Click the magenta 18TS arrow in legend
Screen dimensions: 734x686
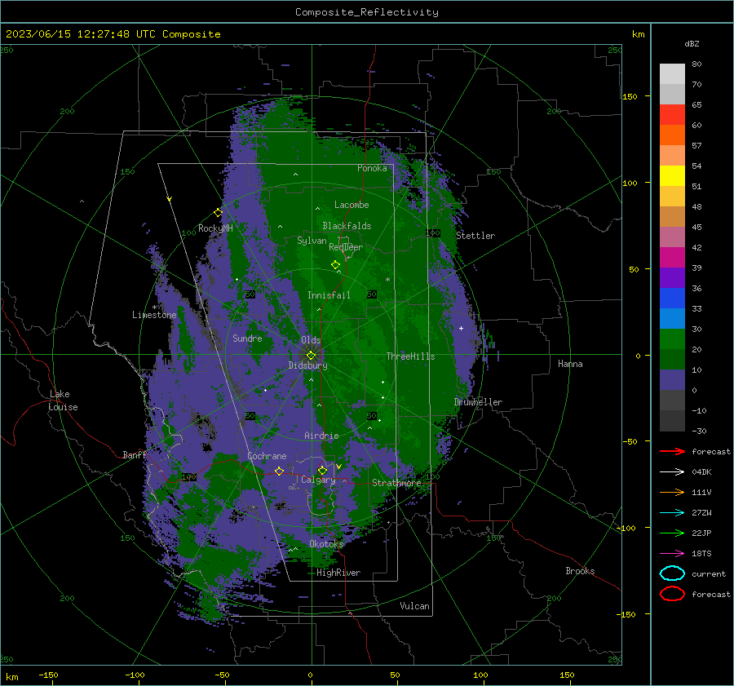672,554
